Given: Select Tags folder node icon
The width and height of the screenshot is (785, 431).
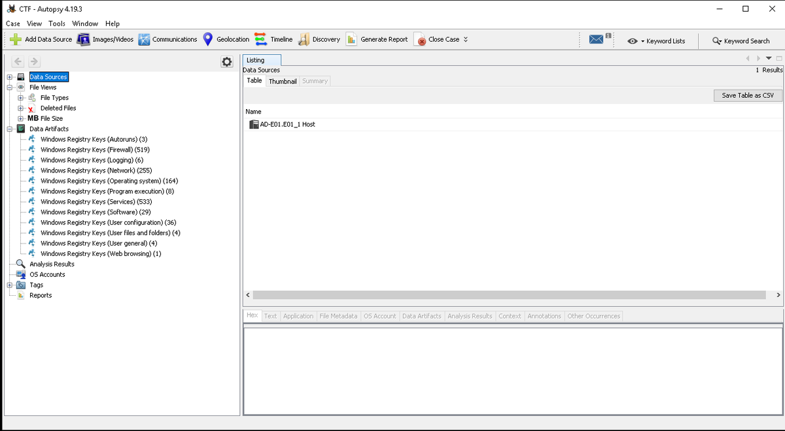Looking at the screenshot, I should 21,285.
